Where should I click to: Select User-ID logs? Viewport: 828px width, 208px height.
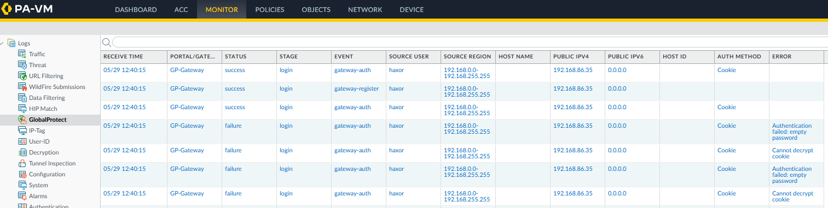click(39, 141)
